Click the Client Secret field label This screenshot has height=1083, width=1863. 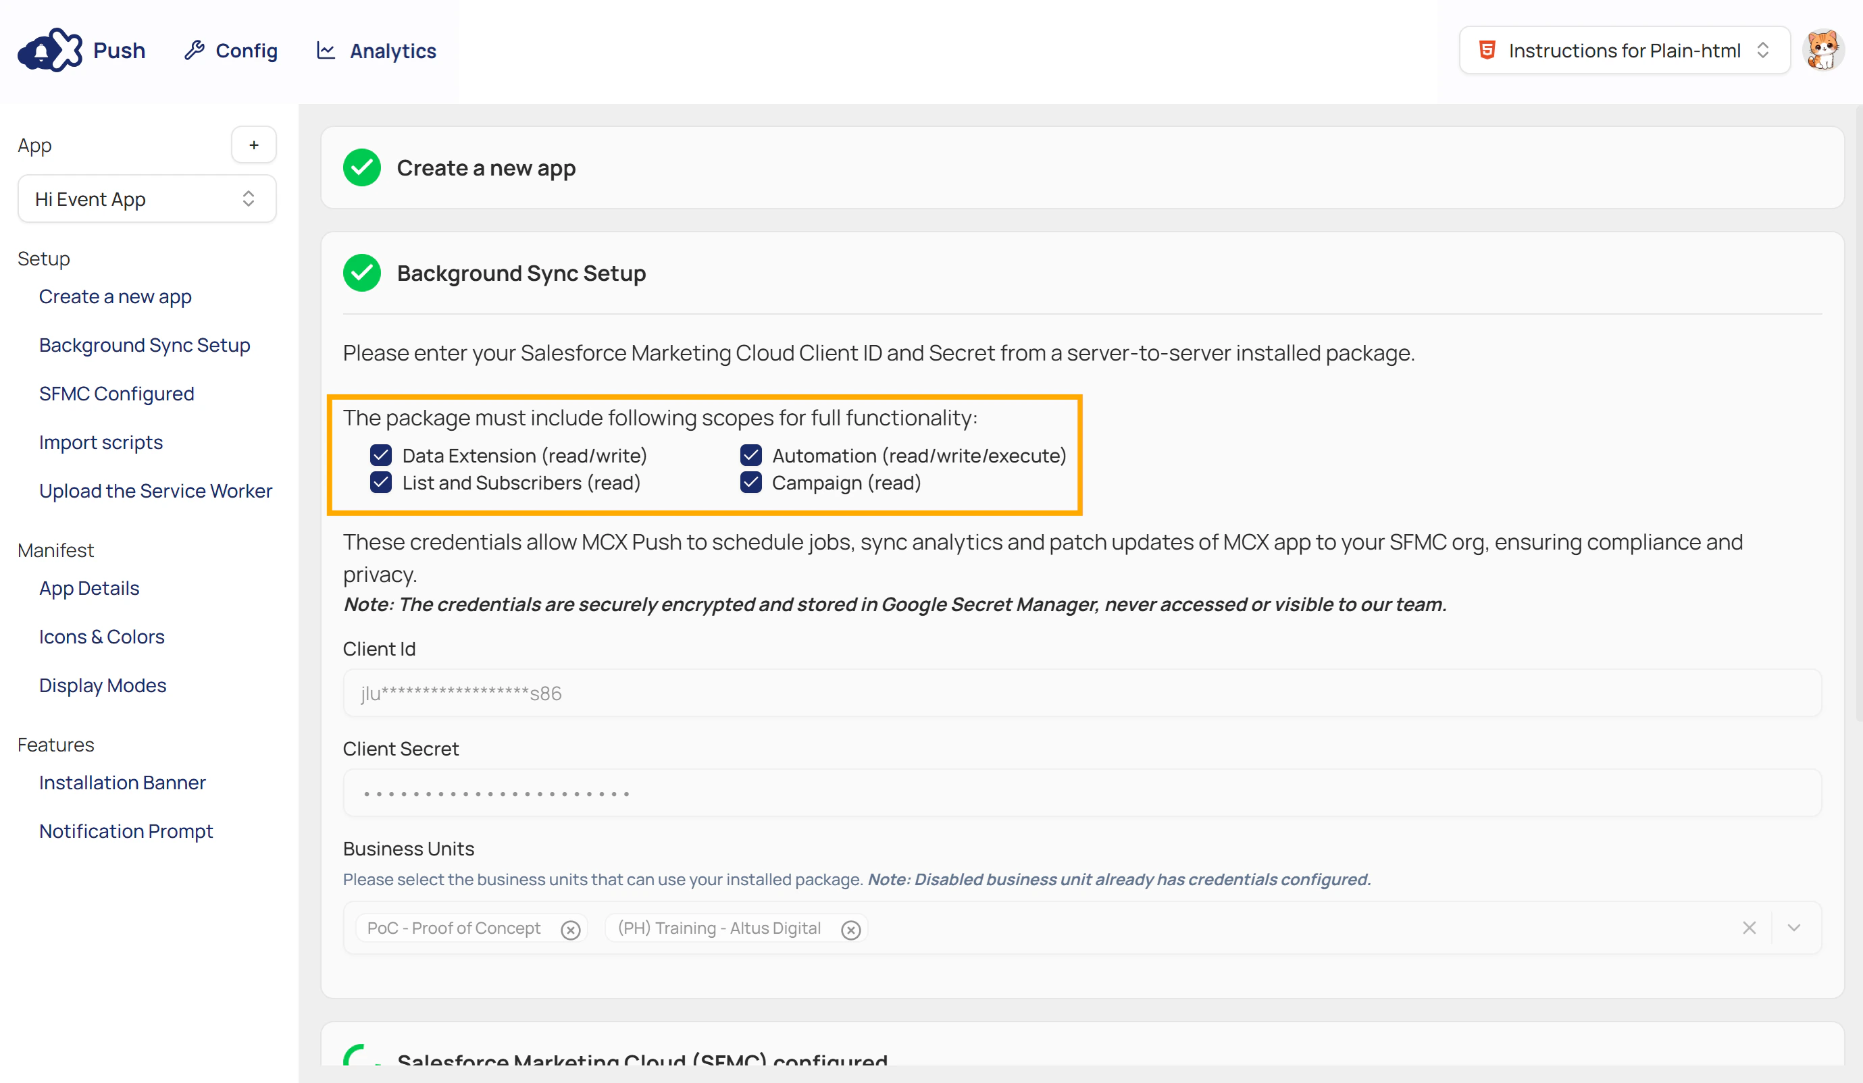tap(401, 748)
